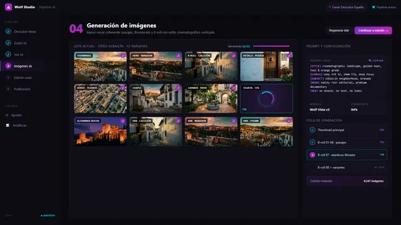Select the Thumbnail principal queue row

(x=346, y=130)
